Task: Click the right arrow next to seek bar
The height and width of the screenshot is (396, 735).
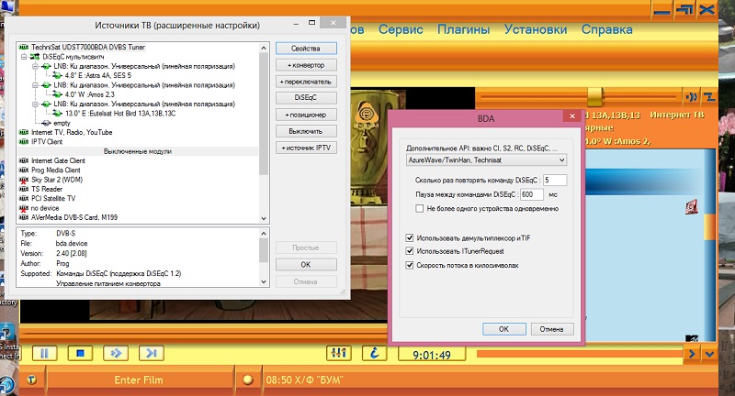Action: pyautogui.click(x=692, y=354)
